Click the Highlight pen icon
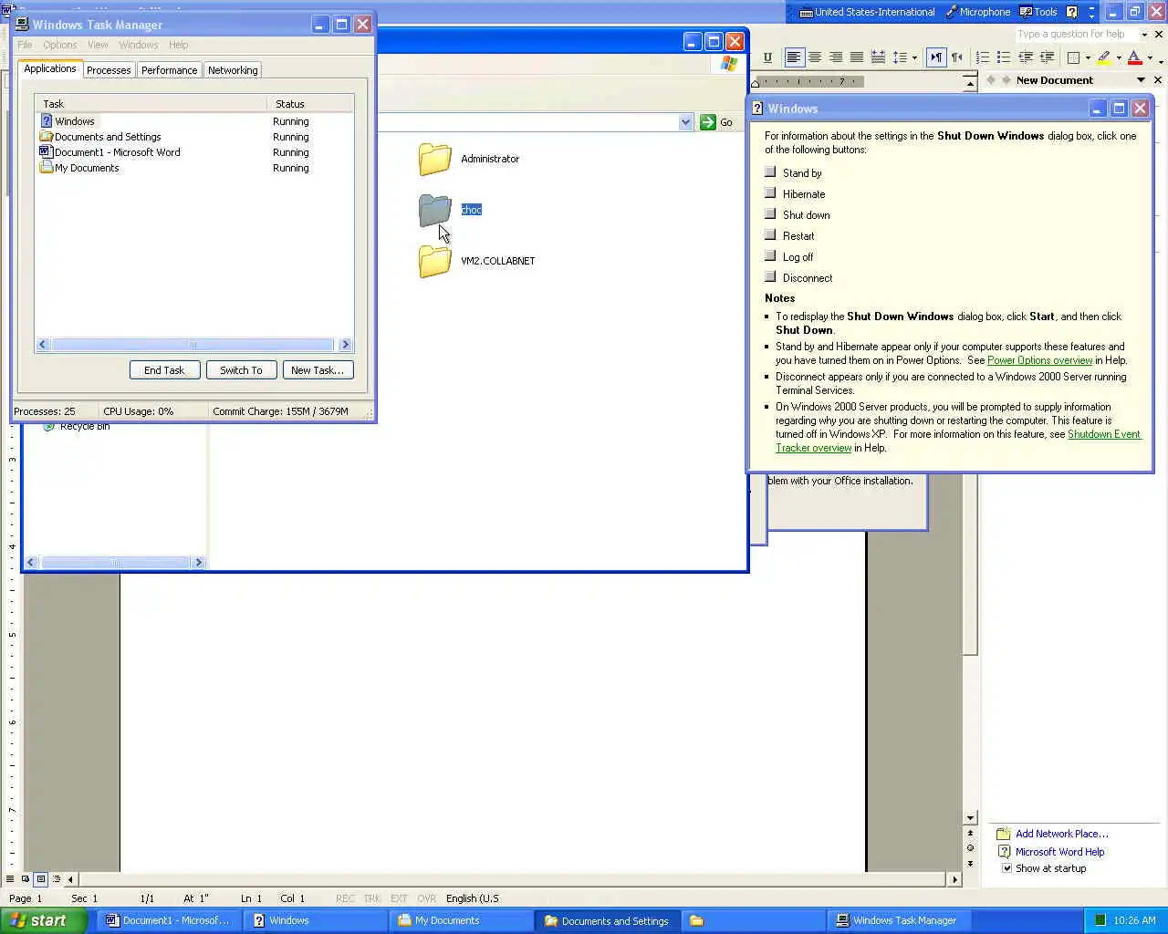 click(x=1104, y=57)
